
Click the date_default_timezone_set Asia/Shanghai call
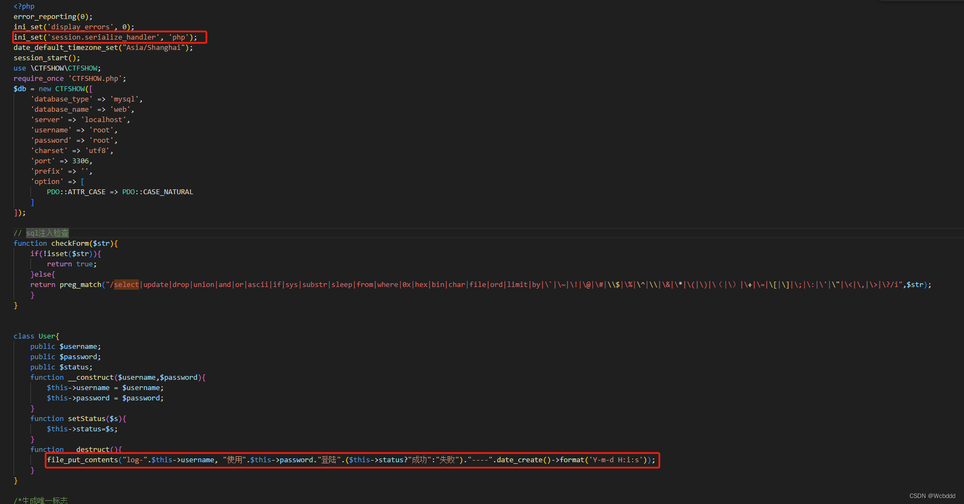(x=102, y=47)
